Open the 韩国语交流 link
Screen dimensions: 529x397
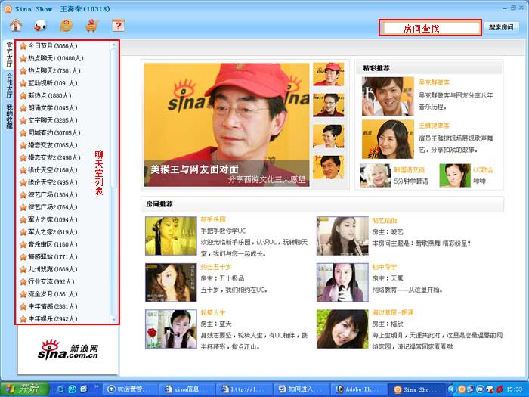[409, 170]
